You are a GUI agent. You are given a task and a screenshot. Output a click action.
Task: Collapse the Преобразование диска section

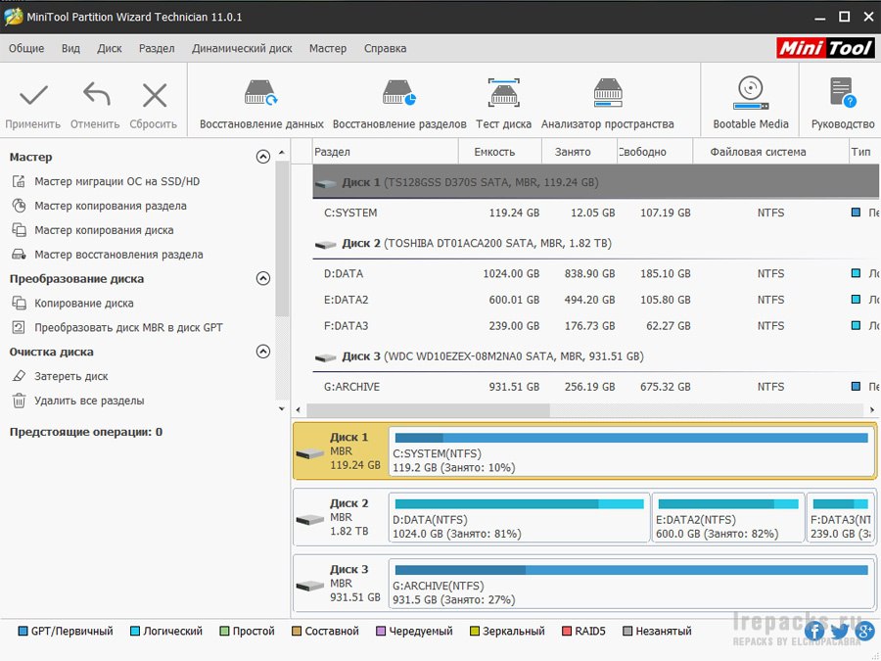pos(263,278)
